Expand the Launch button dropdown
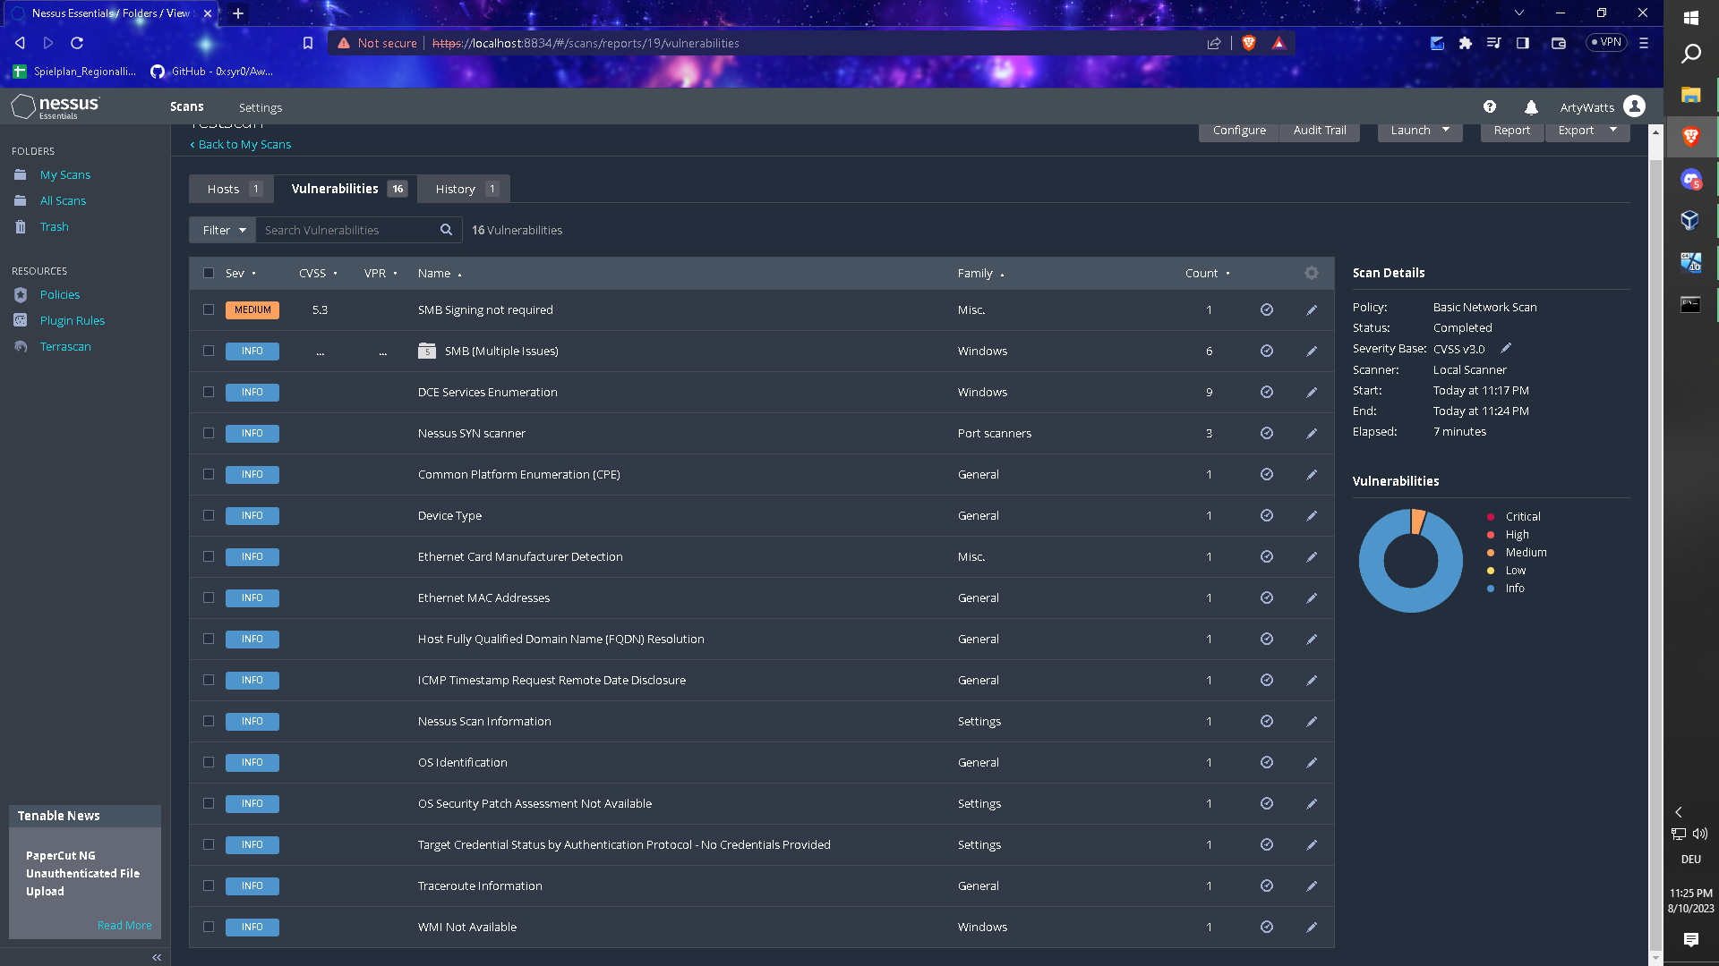The width and height of the screenshot is (1719, 966). point(1447,130)
